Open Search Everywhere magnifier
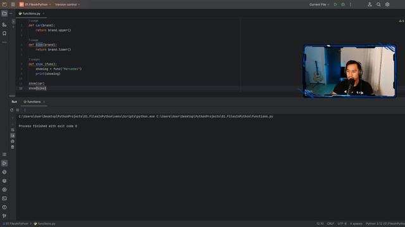 [378, 4]
